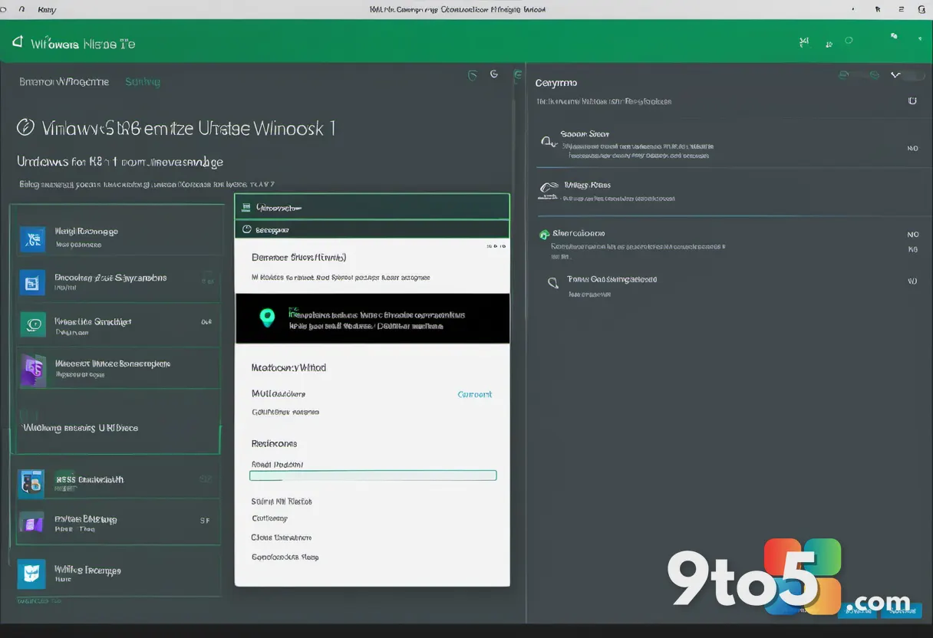The width and height of the screenshot is (933, 638).
Task: Click the U-shaped icon below right panel chevron
Action: [x=912, y=100]
